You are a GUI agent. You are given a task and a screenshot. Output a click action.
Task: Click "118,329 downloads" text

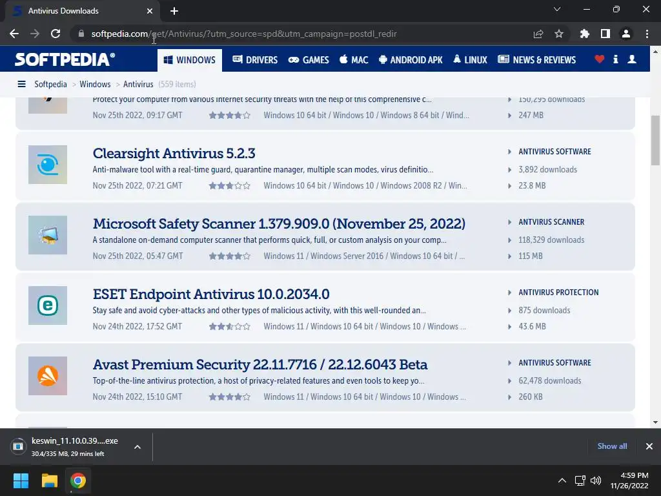(x=551, y=240)
